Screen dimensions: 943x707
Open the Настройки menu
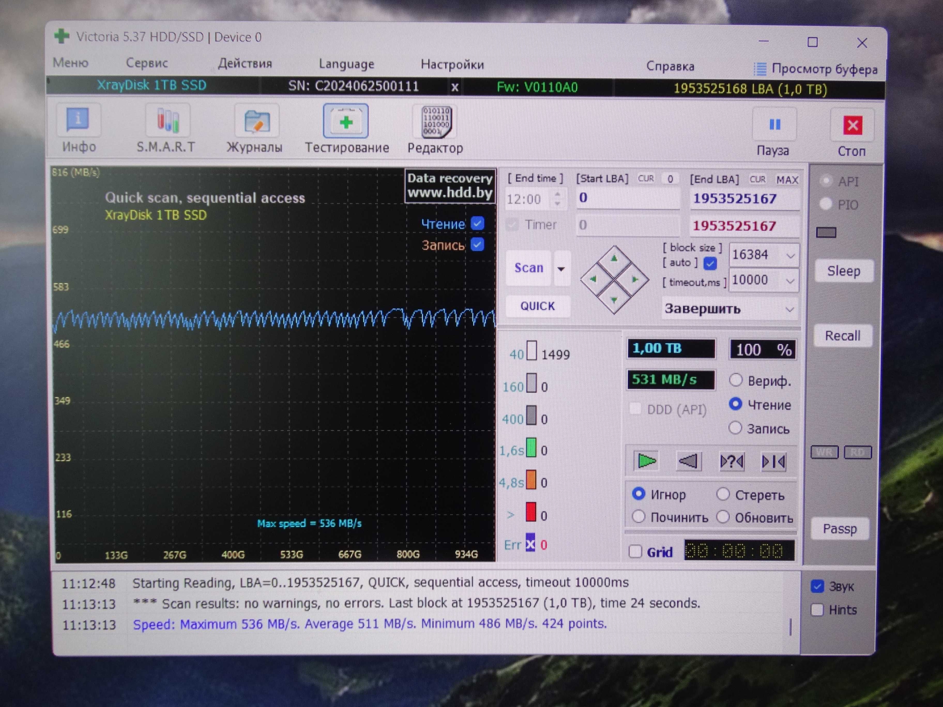click(452, 64)
